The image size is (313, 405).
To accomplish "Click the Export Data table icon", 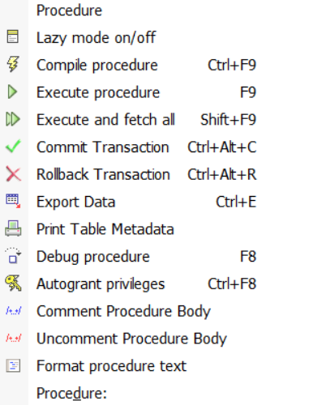I will (13, 201).
